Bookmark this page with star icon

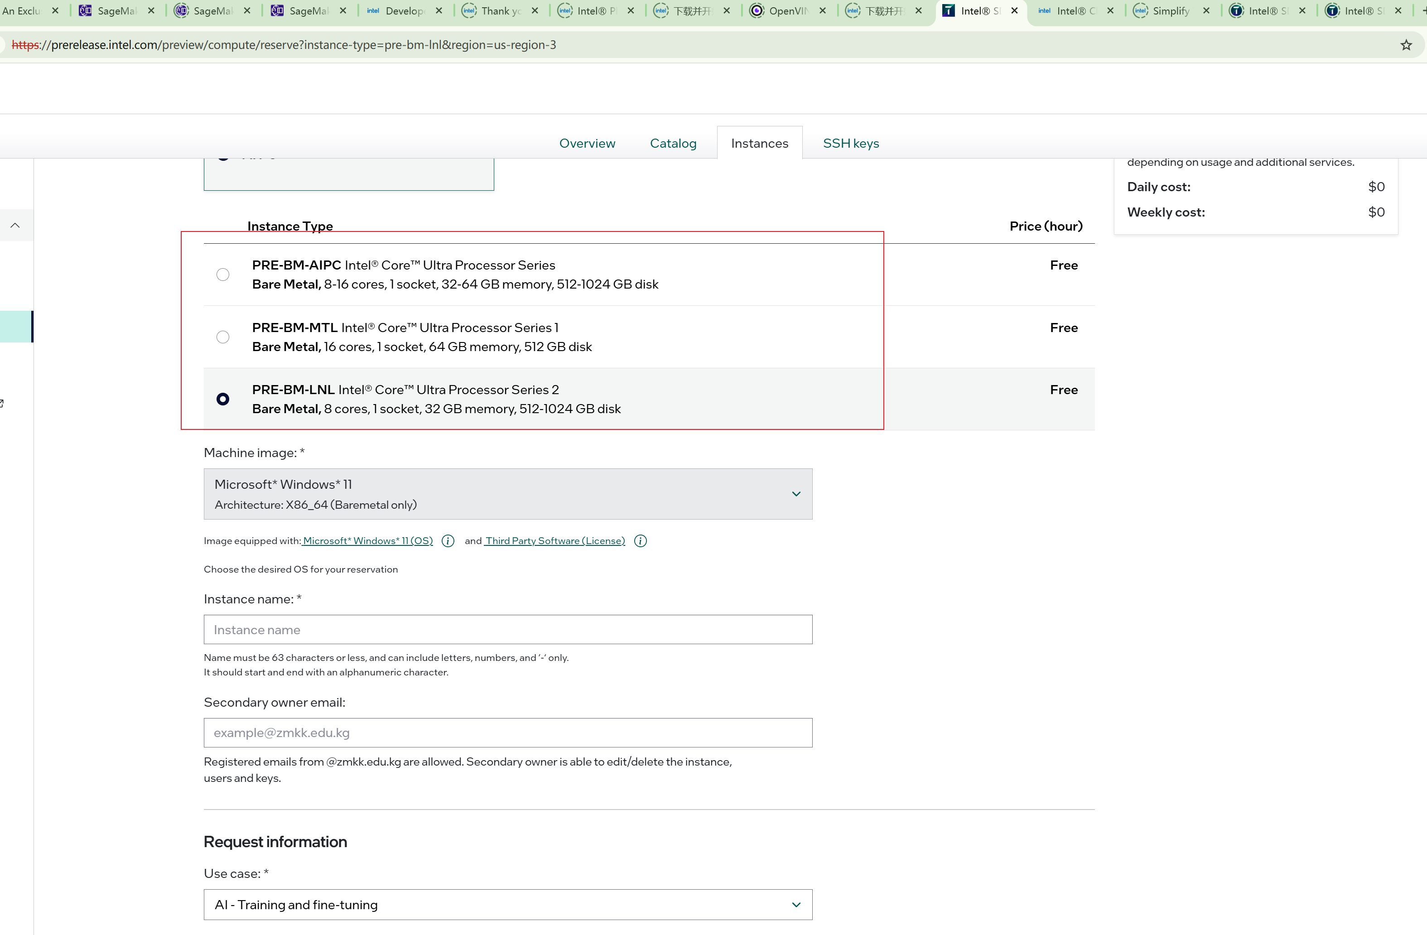[x=1405, y=45]
